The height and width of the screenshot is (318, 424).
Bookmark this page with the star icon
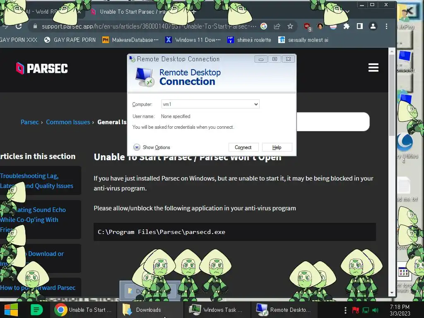290,26
